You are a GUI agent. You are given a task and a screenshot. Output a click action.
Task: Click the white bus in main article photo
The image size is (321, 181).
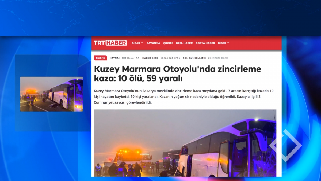[227, 150]
